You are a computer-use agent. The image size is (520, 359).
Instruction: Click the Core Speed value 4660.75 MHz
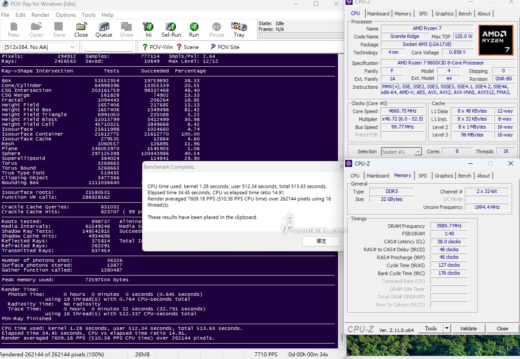point(402,111)
